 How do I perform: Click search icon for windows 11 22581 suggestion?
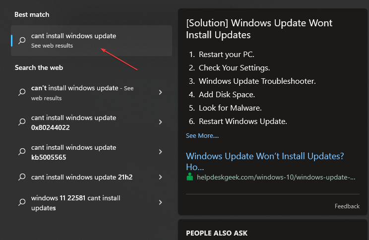point(22,202)
